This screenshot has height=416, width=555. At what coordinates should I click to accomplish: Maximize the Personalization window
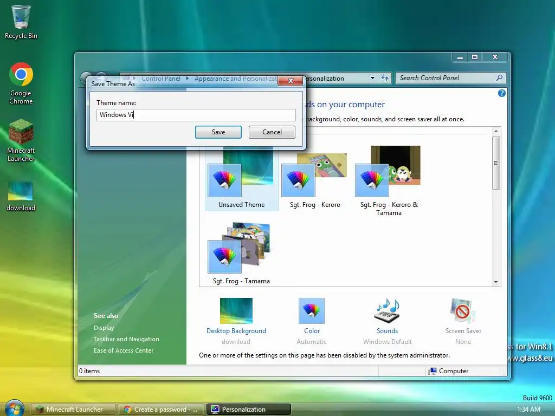[x=475, y=57]
